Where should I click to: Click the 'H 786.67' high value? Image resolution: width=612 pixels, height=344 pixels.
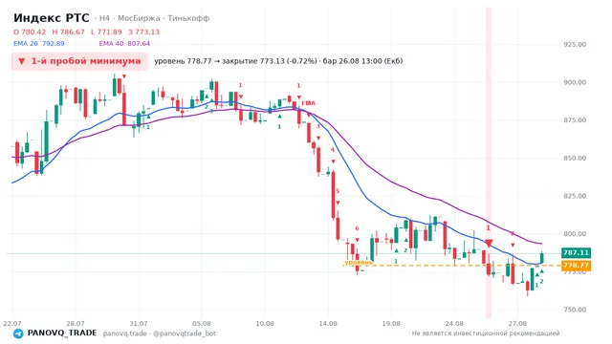pos(68,32)
